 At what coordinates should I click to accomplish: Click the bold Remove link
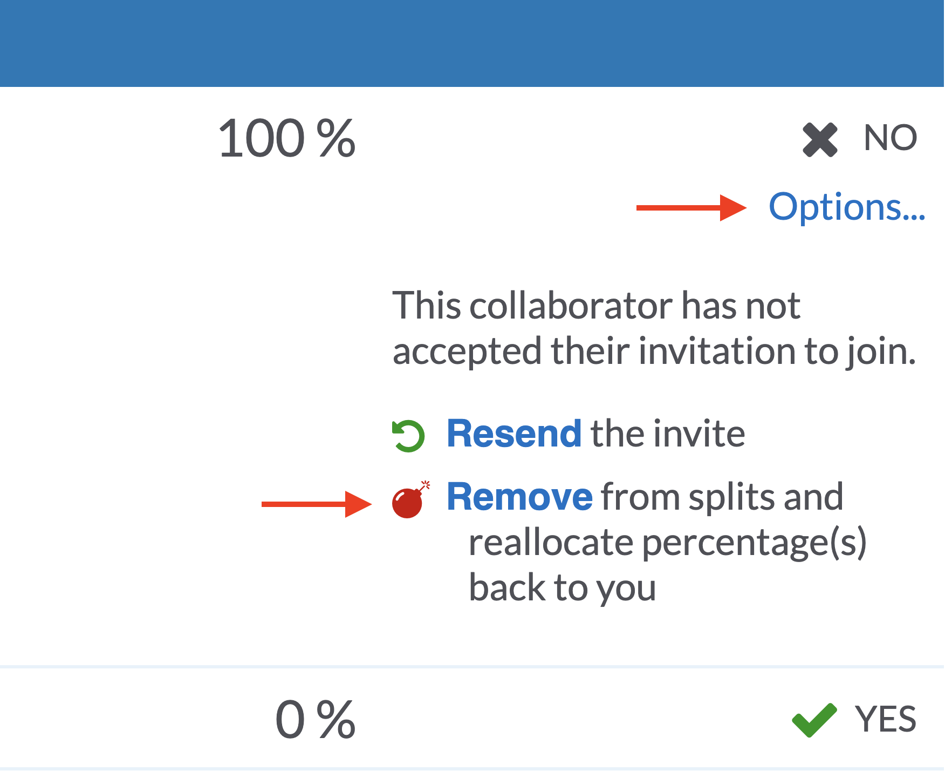519,497
